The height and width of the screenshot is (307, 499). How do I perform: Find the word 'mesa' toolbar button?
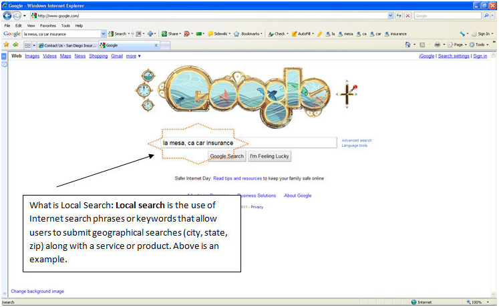(345, 33)
